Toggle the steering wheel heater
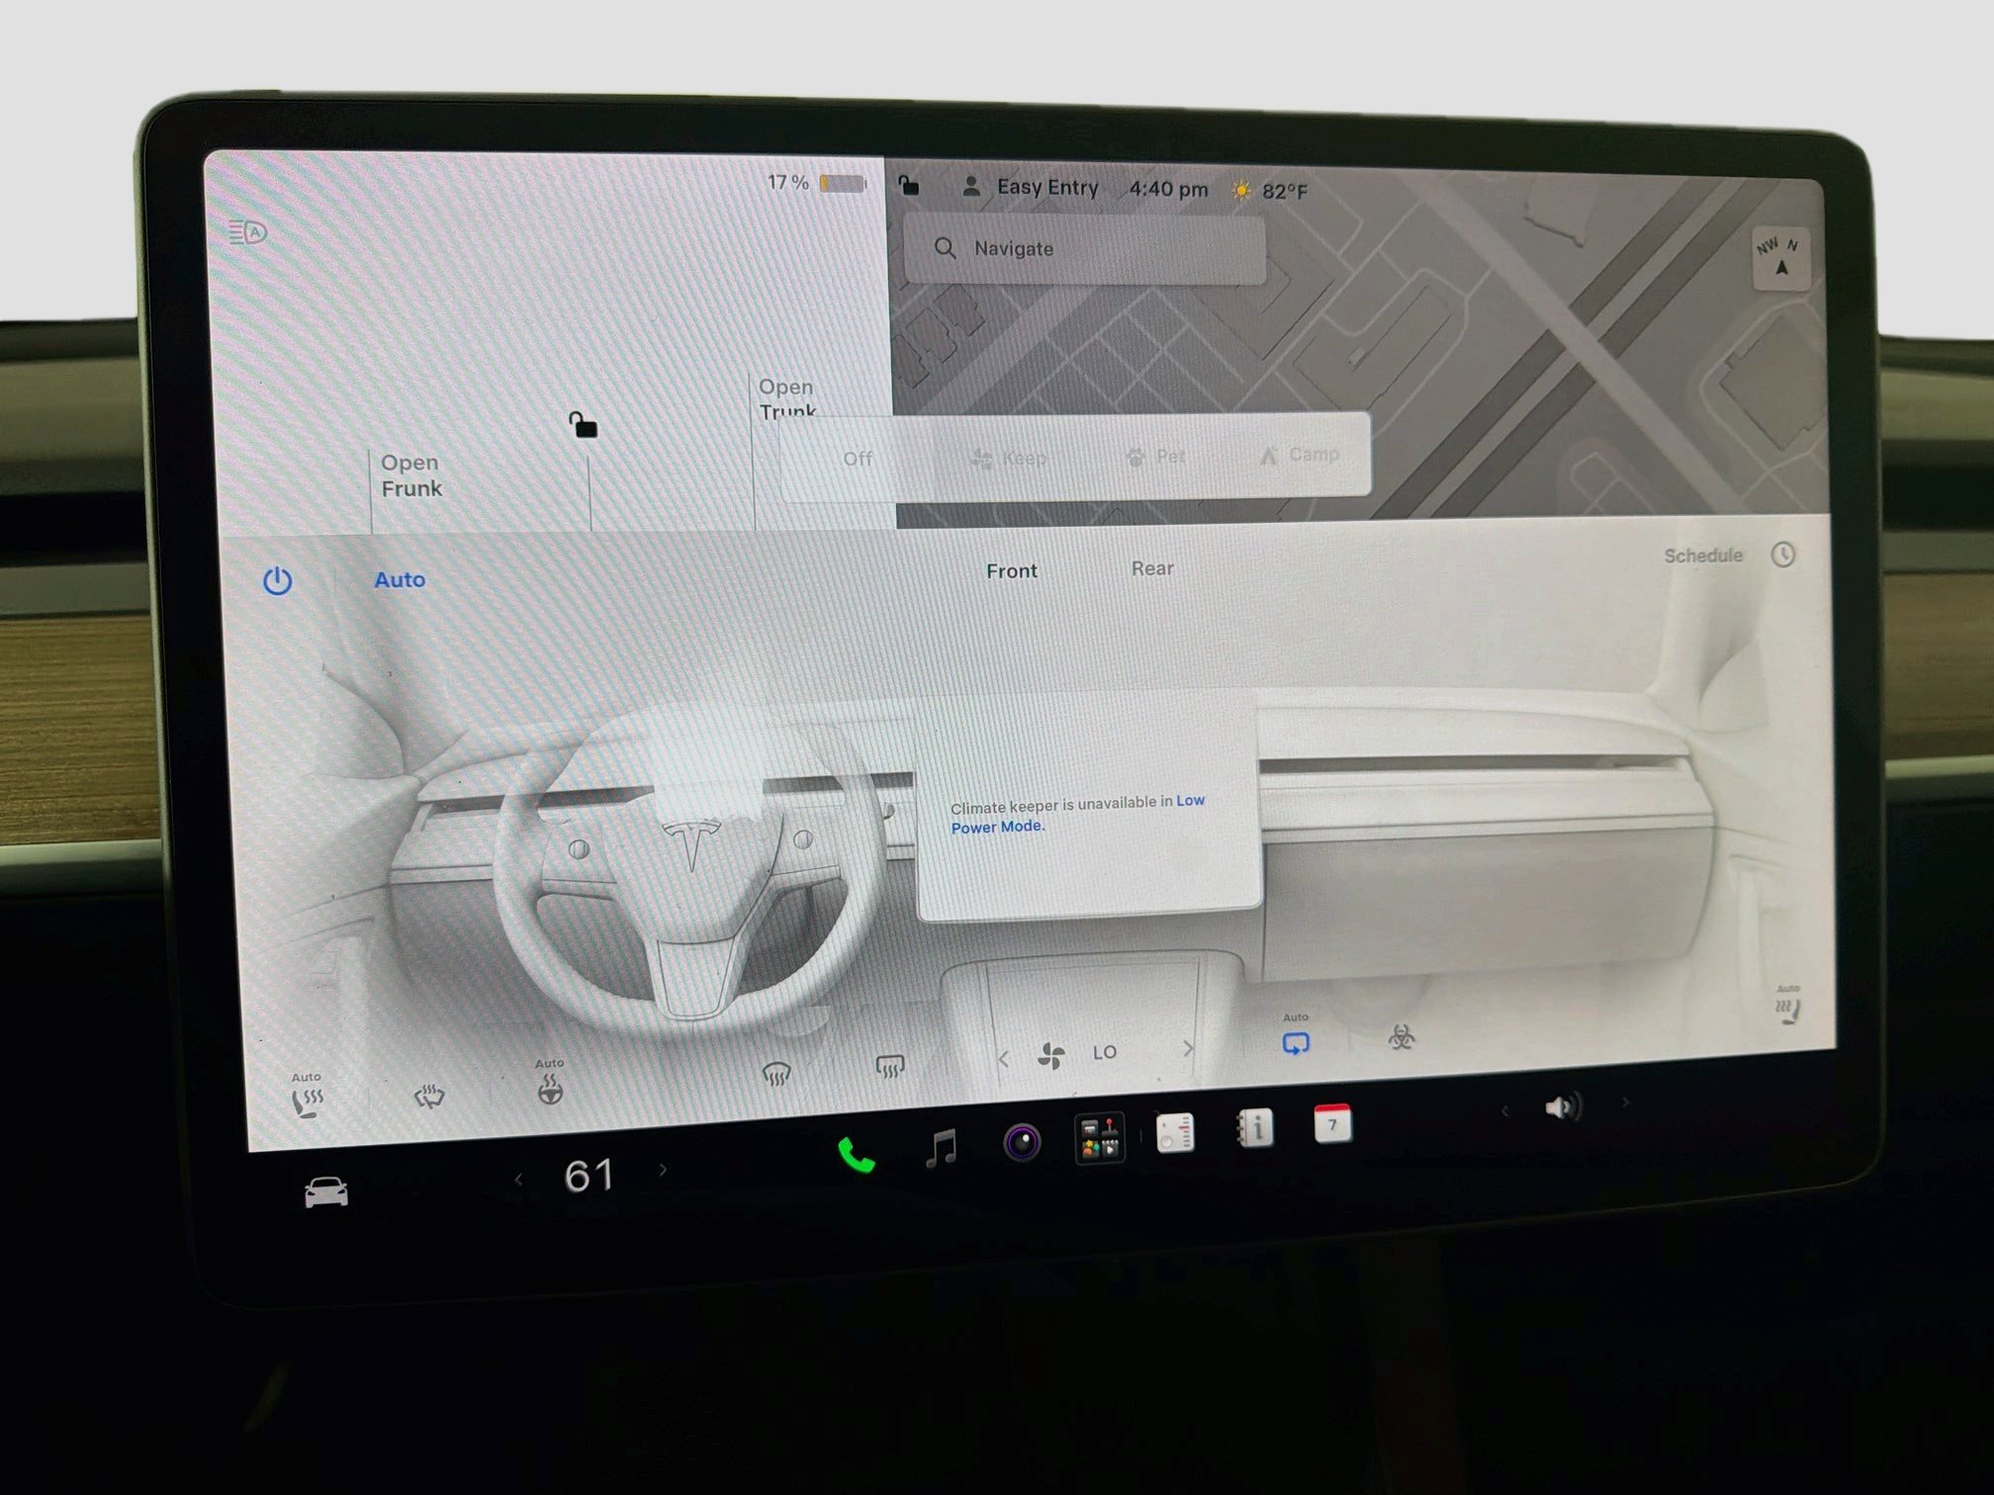1994x1495 pixels. coord(550,1083)
